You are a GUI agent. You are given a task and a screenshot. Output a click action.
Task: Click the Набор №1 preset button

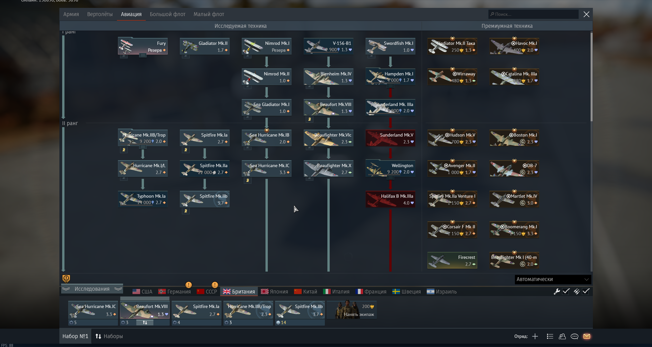pos(75,336)
